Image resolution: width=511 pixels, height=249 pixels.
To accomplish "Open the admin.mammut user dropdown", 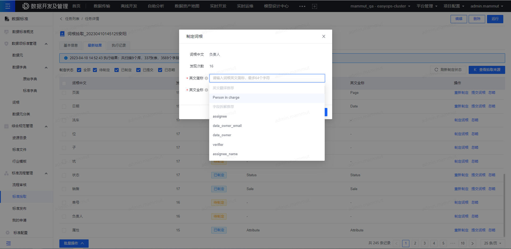I will (487, 6).
